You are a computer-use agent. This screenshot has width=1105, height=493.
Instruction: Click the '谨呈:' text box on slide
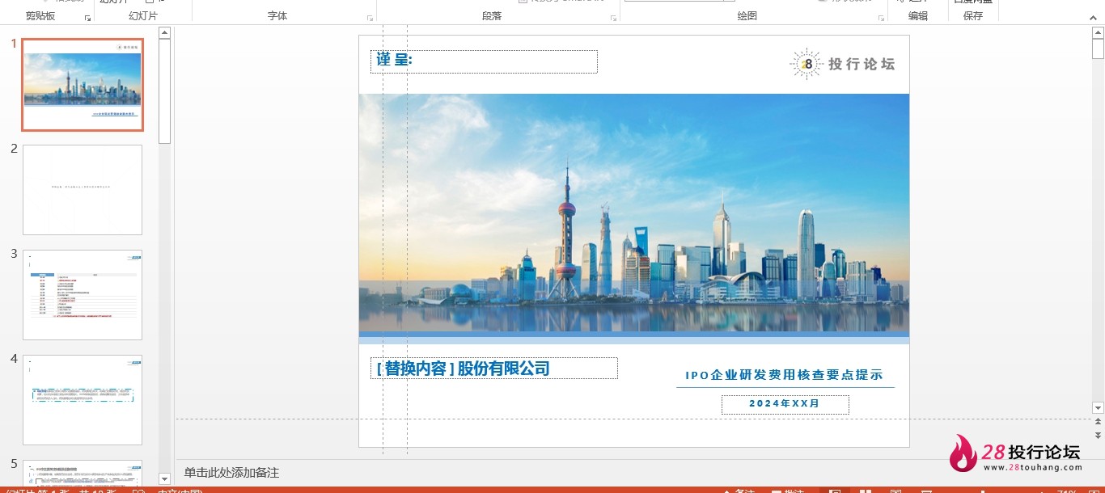484,61
